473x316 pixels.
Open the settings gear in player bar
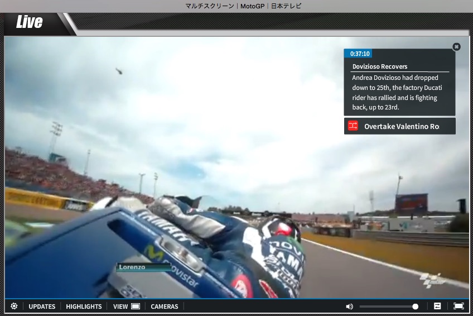[x=14, y=306]
